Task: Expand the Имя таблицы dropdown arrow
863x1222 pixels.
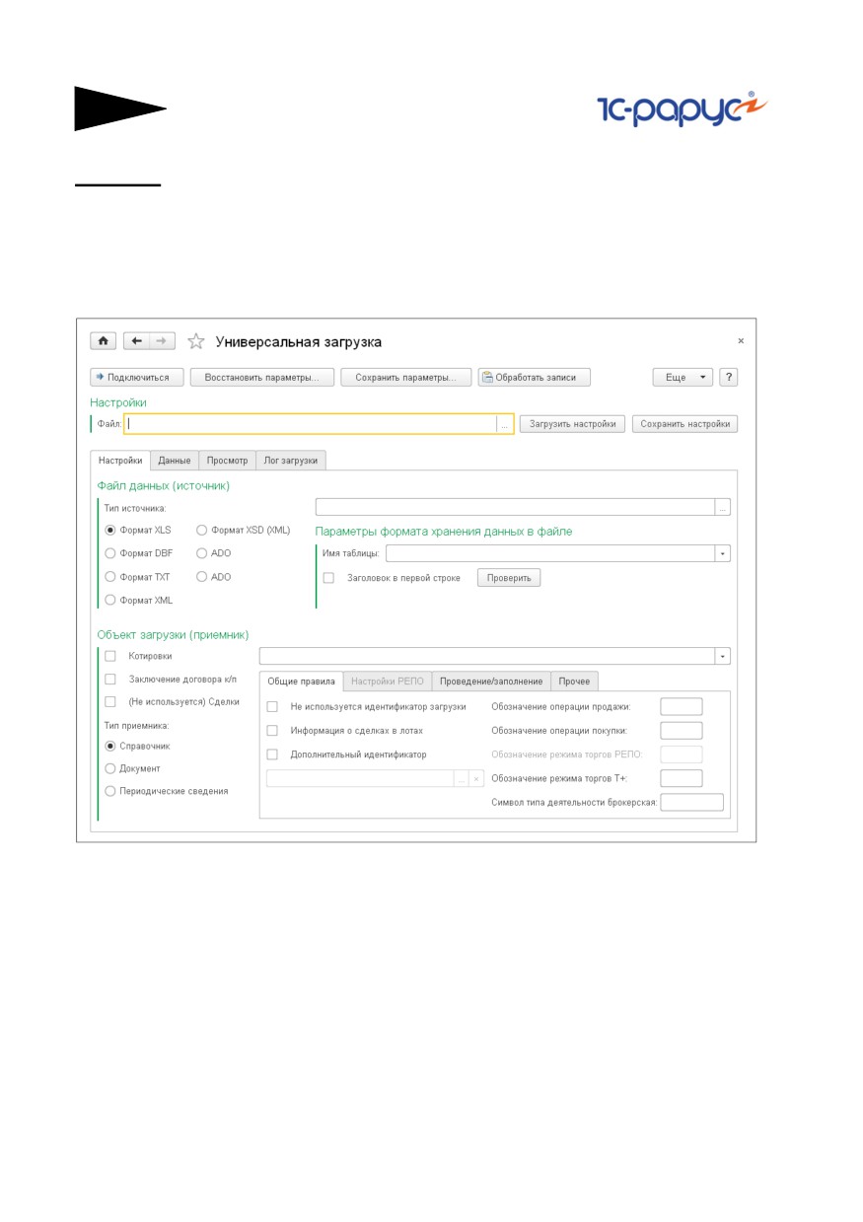Action: 723,553
